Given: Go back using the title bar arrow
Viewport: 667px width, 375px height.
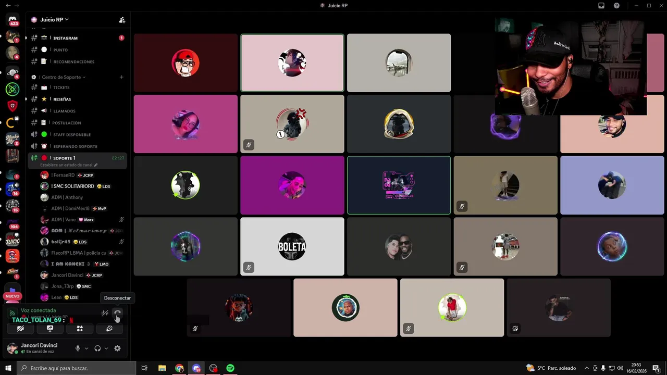Looking at the screenshot, I should (7, 5).
